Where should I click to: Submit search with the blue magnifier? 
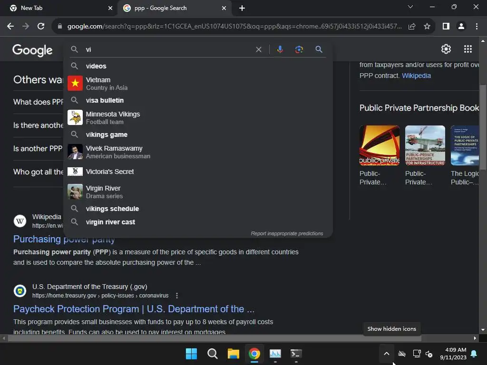click(319, 49)
